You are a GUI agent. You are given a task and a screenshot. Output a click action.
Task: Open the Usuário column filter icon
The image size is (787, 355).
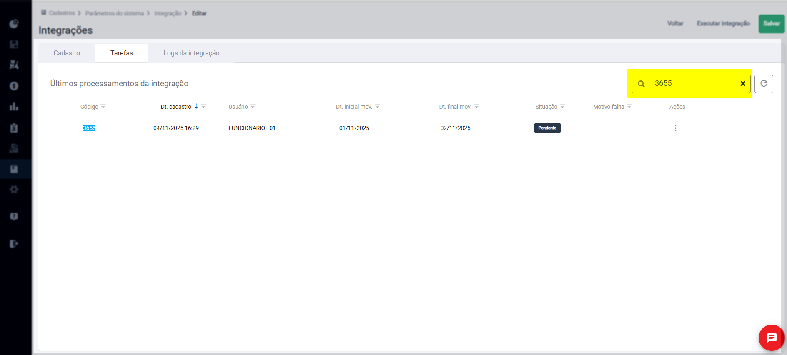click(253, 107)
